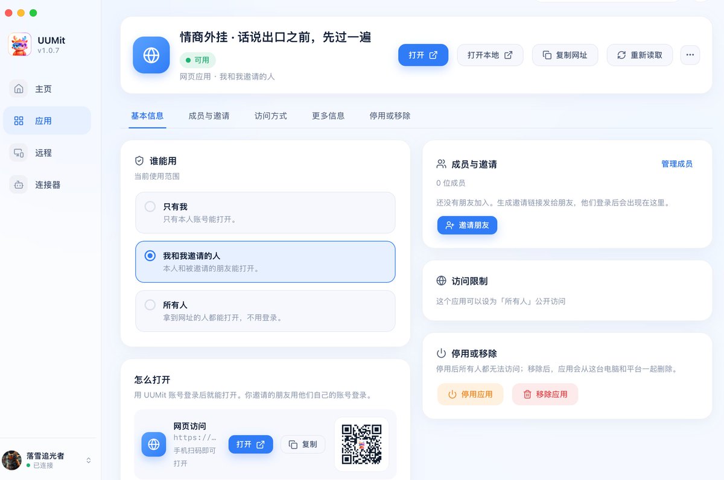This screenshot has height=480, width=724.
Task: Click the large globe app icon in header
Action: pyautogui.click(x=151, y=55)
